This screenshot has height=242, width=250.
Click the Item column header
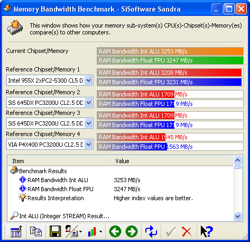[59, 161]
